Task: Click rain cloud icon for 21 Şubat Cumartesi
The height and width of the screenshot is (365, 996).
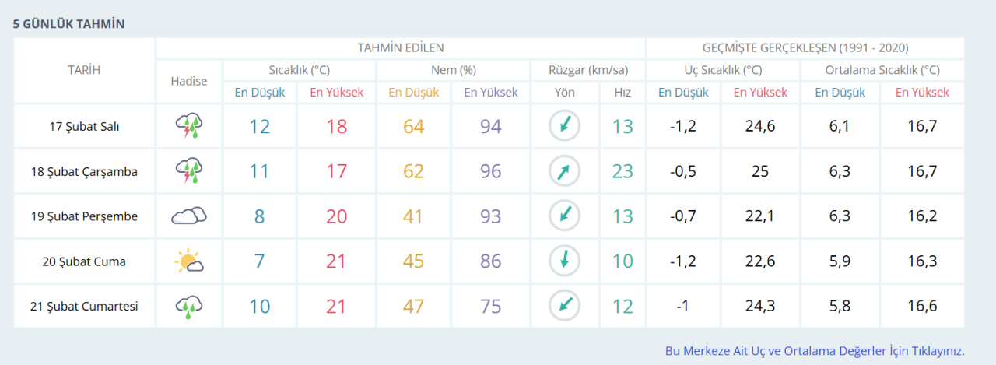Action: tap(189, 307)
